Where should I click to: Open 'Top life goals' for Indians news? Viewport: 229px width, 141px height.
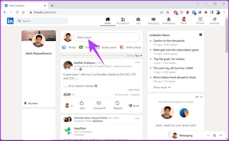(169, 59)
